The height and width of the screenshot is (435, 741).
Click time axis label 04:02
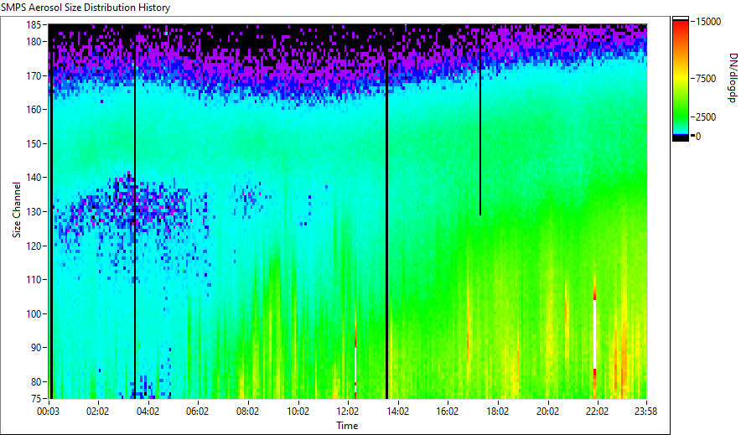[x=148, y=412]
